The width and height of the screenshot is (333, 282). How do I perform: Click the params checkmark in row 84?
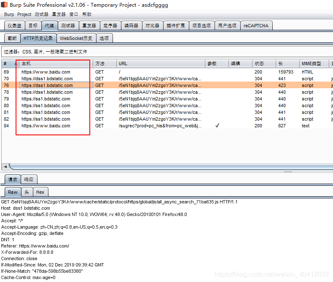pos(217,126)
